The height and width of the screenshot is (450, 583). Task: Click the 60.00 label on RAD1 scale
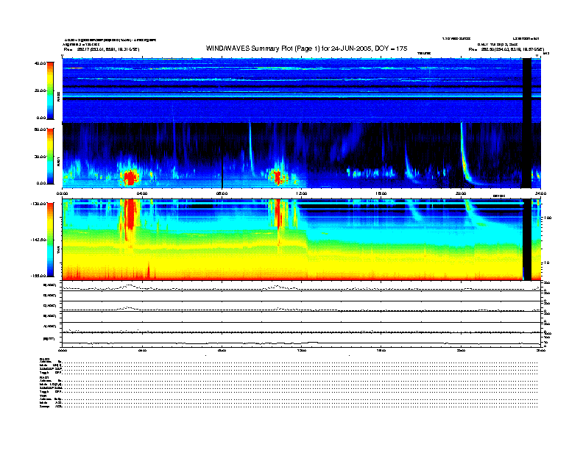click(x=40, y=129)
